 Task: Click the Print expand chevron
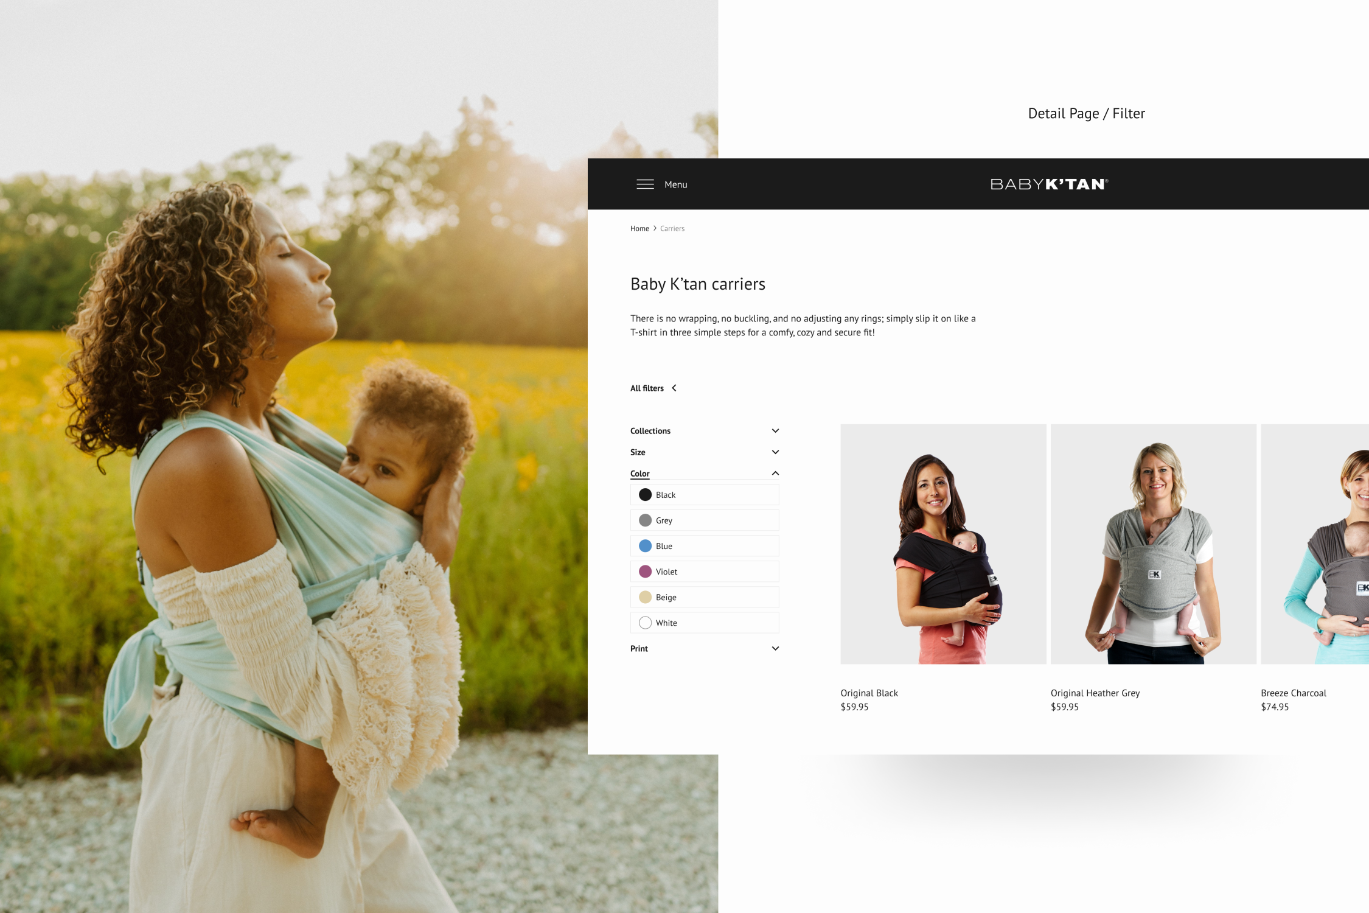coord(775,648)
